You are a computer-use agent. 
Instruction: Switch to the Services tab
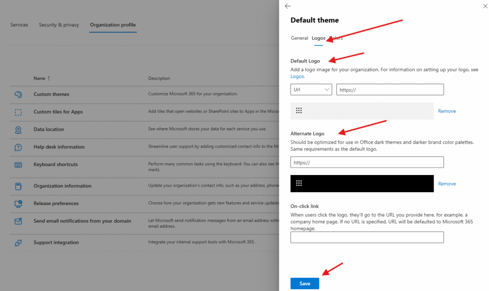tap(19, 25)
